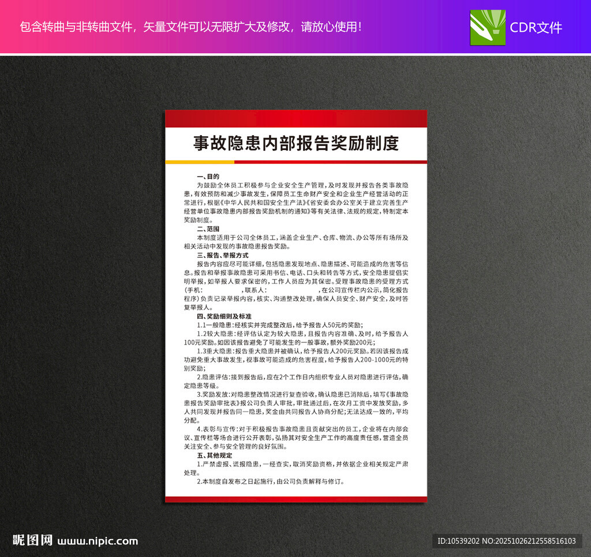Click the line starting '1.2较大隐患'

pos(302,334)
